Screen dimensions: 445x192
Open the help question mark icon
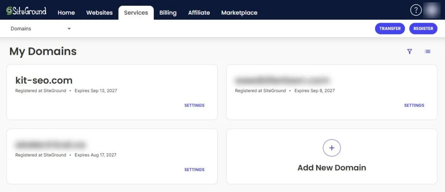click(416, 10)
